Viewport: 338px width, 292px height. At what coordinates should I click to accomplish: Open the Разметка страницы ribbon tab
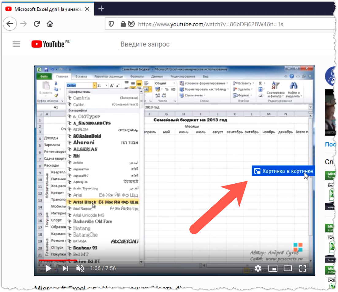108,77
